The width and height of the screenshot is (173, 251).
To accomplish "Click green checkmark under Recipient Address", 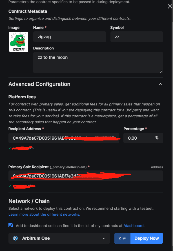I will click(x=10, y=148).
